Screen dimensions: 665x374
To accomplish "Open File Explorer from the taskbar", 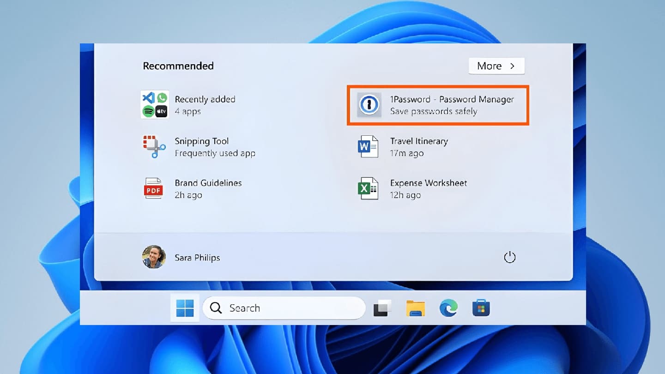I will coord(416,308).
